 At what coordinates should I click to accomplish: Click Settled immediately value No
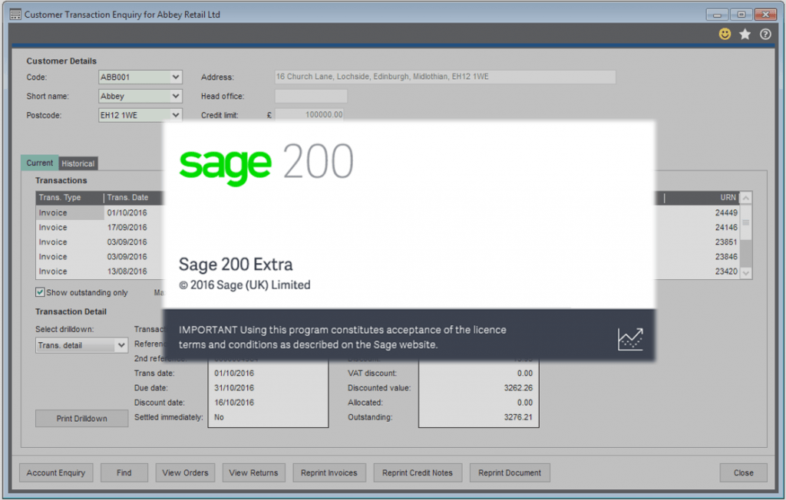[x=219, y=417]
